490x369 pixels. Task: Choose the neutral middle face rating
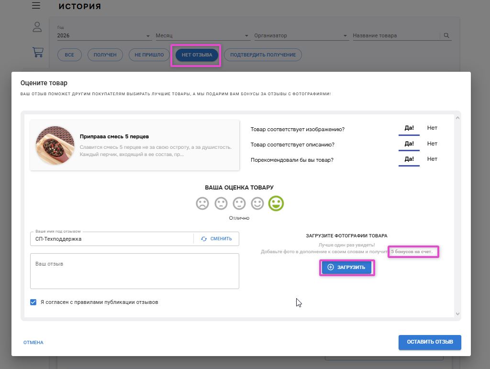click(x=239, y=203)
